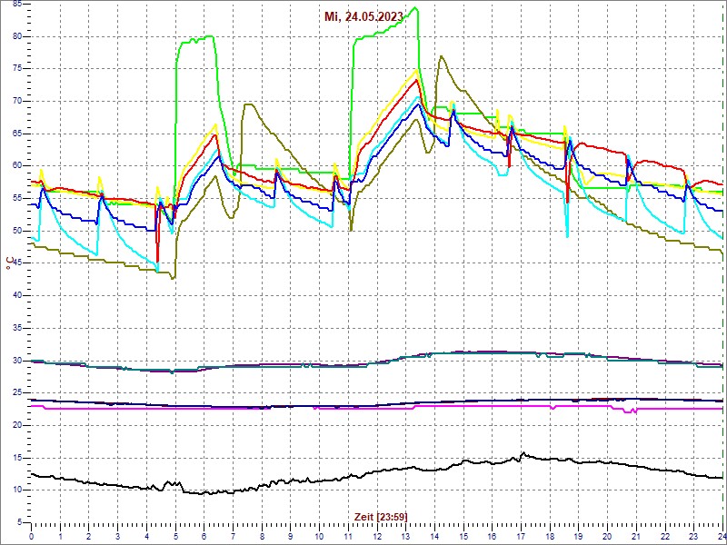The image size is (727, 545).
Task: Click the yellow curve's peak near hour 13
Action: click(417, 69)
